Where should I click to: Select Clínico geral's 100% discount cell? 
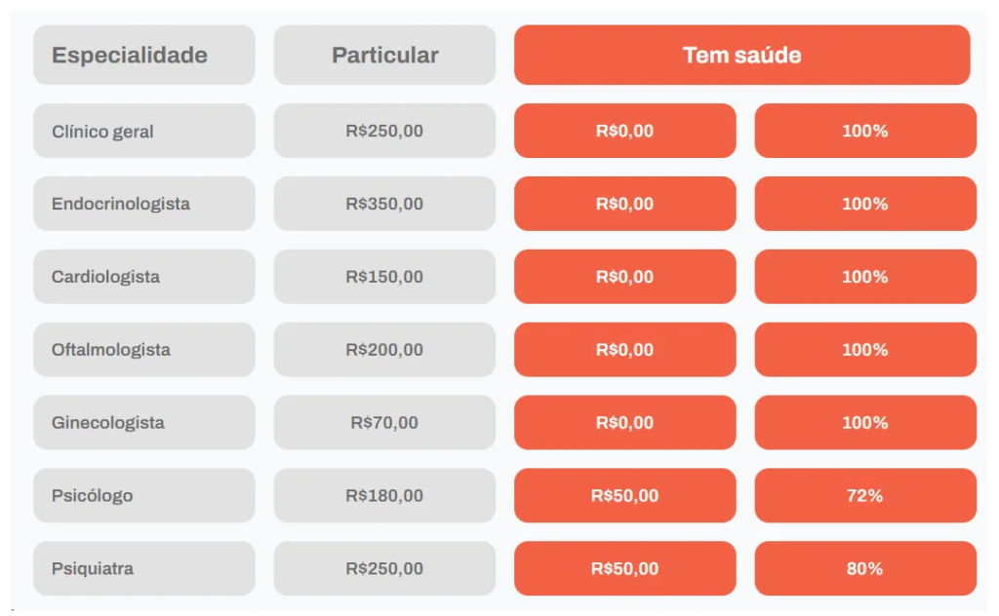coord(864,131)
